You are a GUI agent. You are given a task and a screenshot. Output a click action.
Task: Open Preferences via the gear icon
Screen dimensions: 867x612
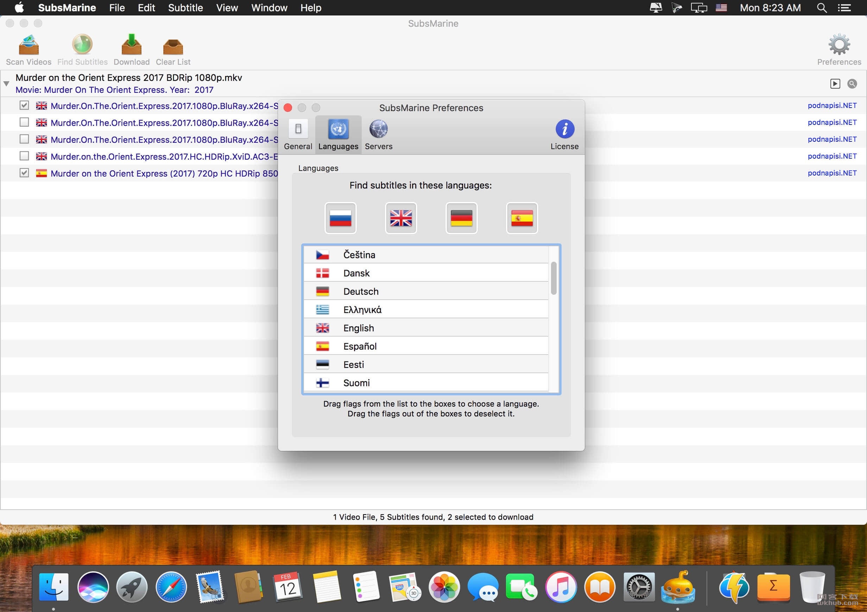[839, 45]
